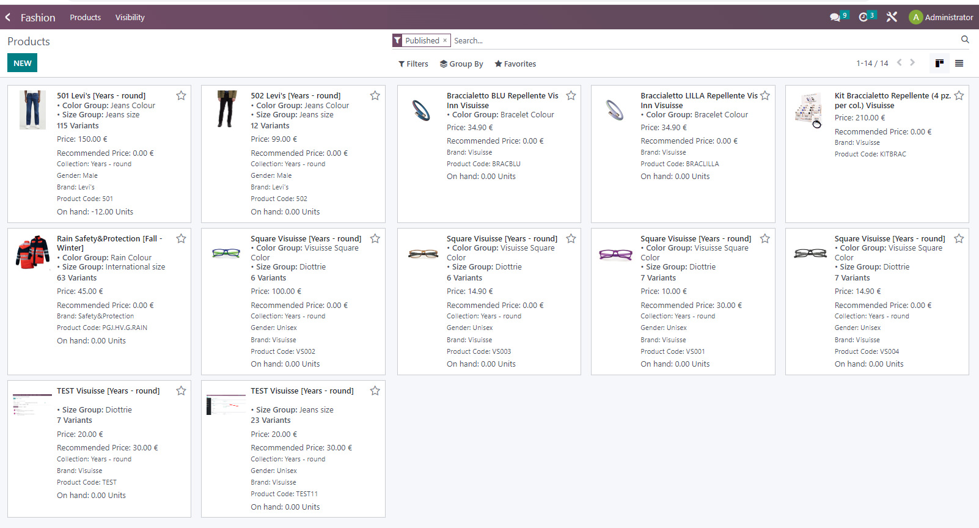
Task: Switch to kanban view
Action: (x=939, y=64)
